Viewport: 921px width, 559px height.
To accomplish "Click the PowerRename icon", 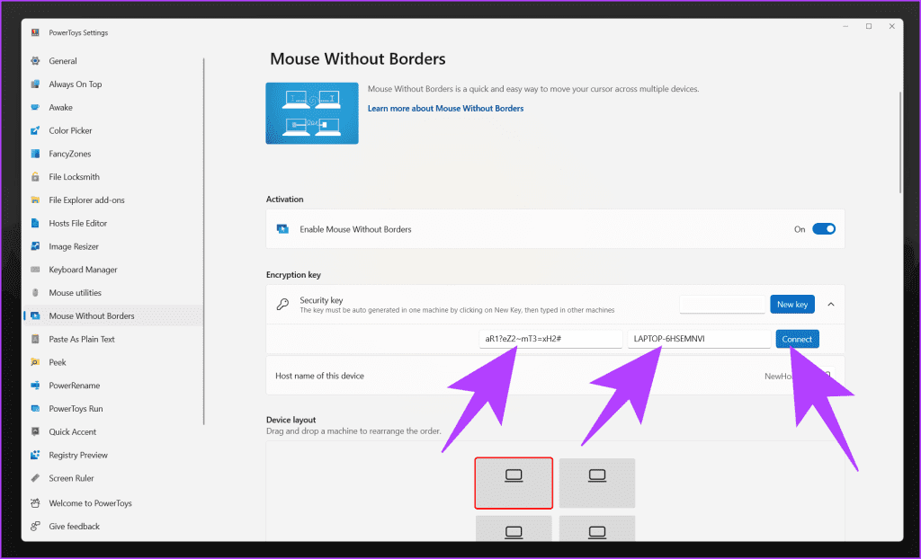I will (35, 386).
